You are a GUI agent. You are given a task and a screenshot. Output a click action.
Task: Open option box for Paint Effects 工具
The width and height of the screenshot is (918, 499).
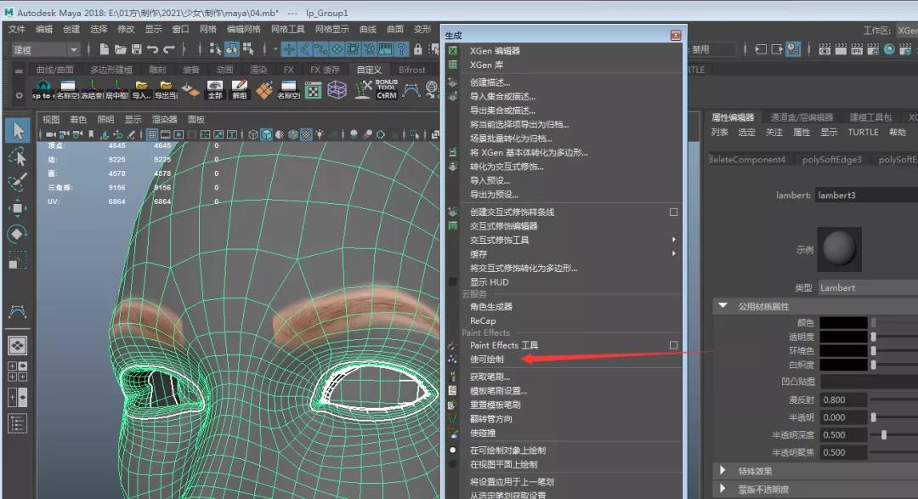coord(673,345)
